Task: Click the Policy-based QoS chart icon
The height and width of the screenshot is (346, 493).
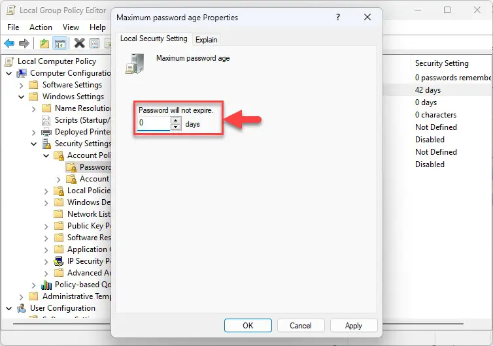Action: tap(46, 285)
